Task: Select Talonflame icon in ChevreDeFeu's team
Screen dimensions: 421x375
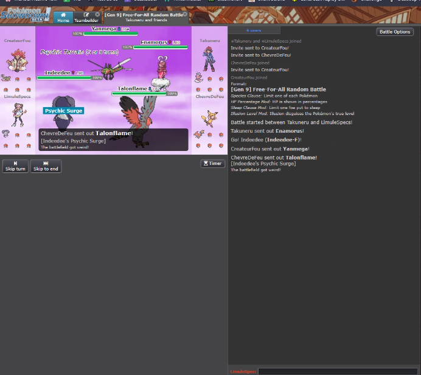Action: coord(199,134)
